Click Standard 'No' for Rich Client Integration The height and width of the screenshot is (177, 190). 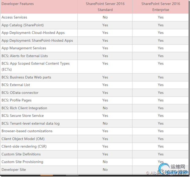[105, 108]
